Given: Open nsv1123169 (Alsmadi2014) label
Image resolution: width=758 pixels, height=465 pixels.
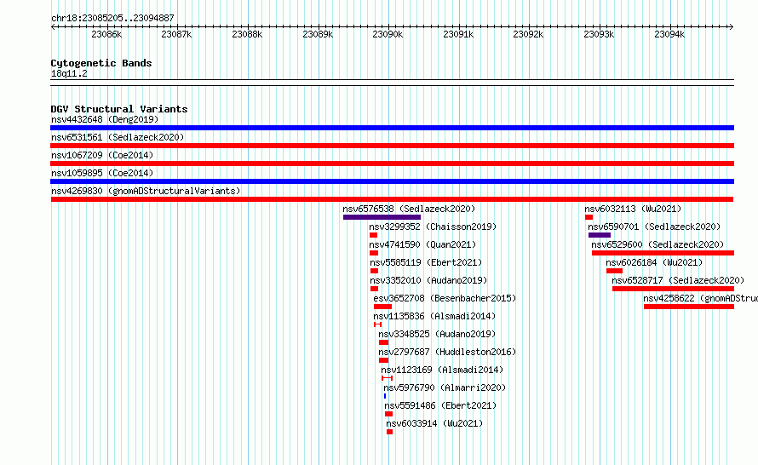Looking at the screenshot, I should click(442, 370).
